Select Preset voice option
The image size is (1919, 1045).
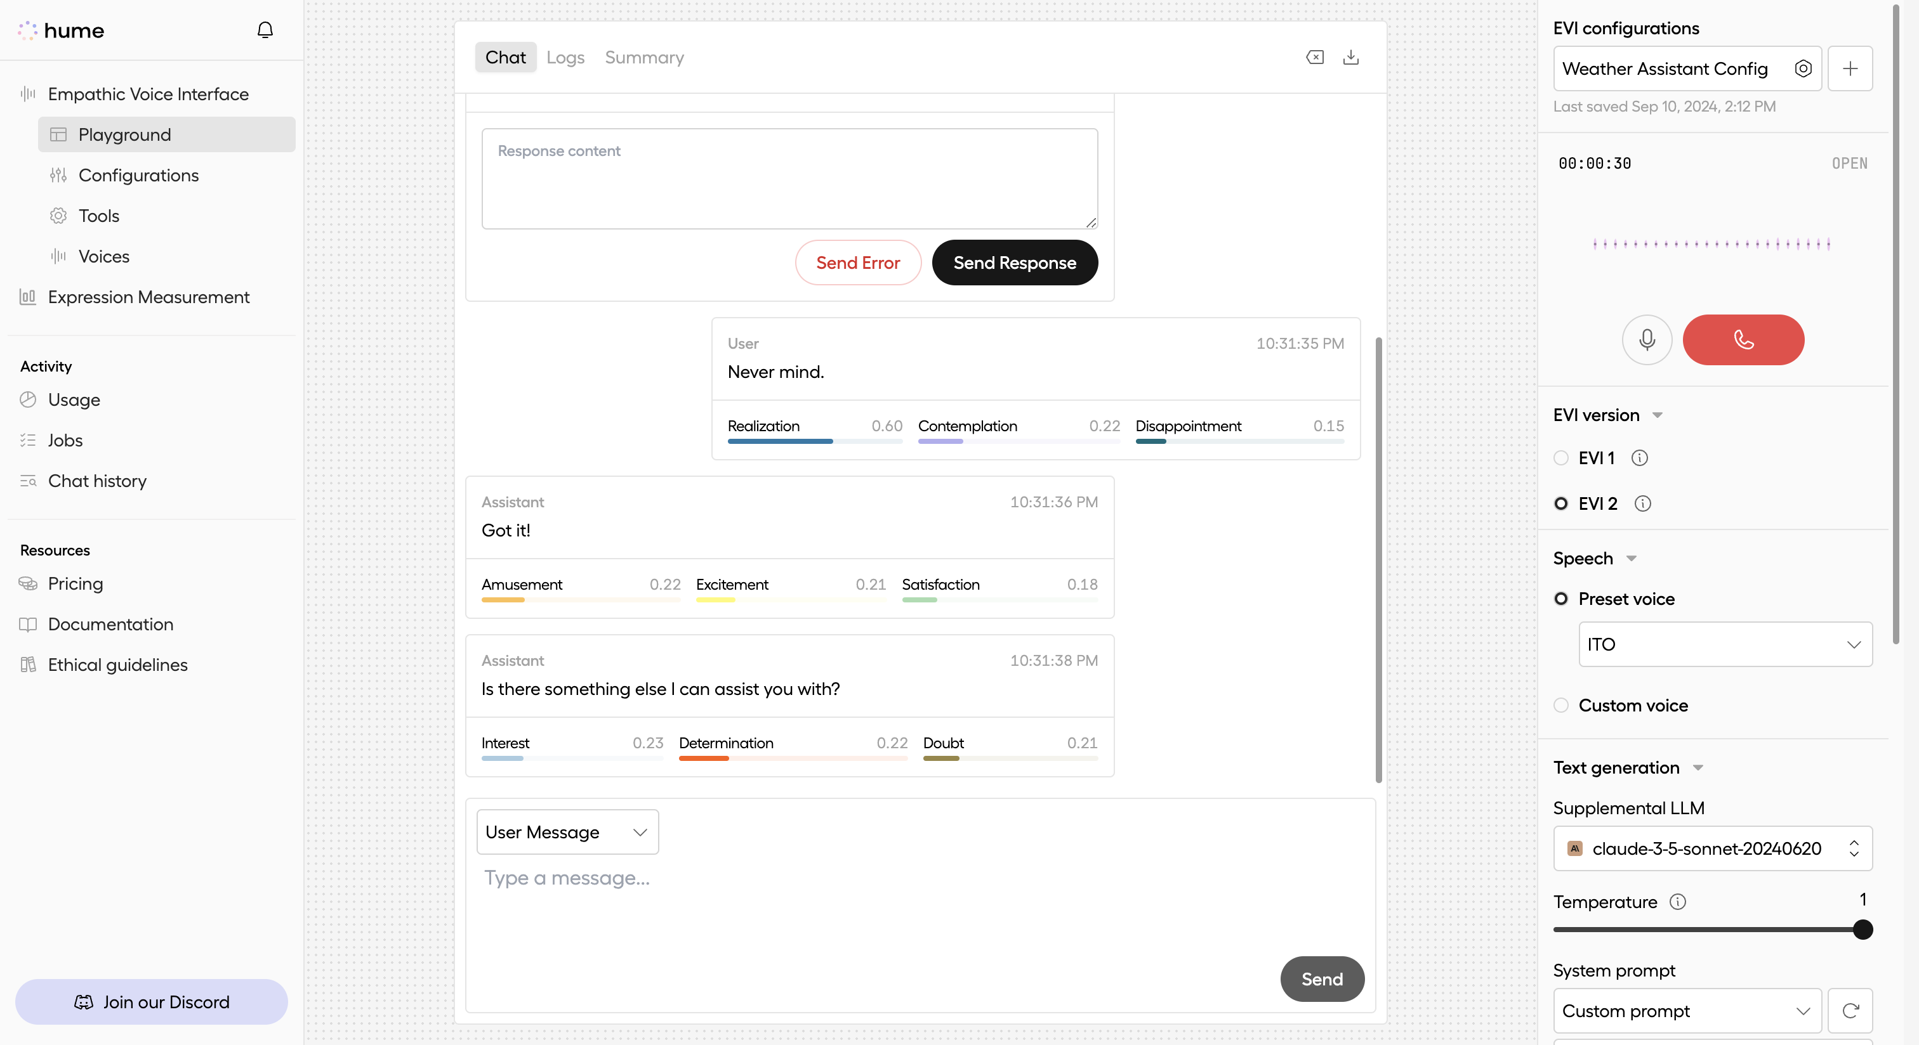point(1562,599)
